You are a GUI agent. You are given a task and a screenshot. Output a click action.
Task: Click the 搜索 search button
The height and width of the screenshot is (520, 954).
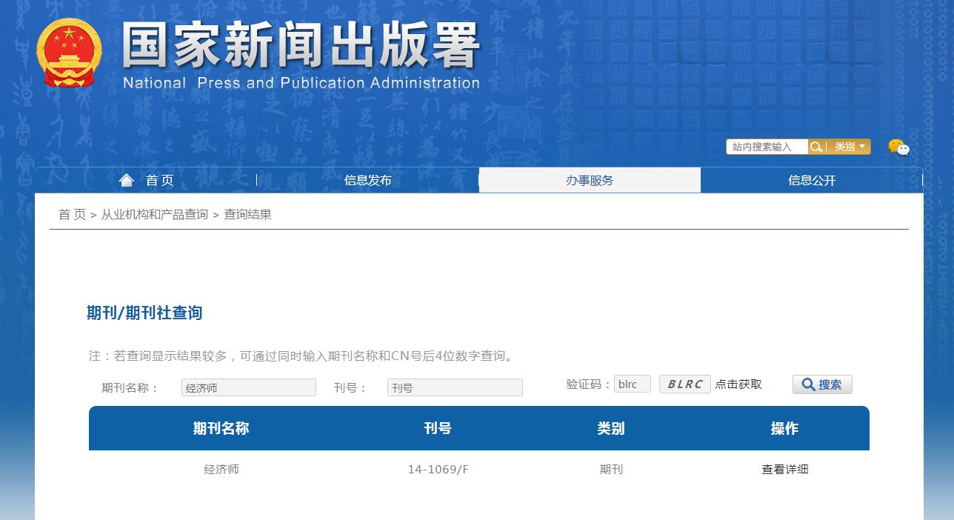coord(822,384)
